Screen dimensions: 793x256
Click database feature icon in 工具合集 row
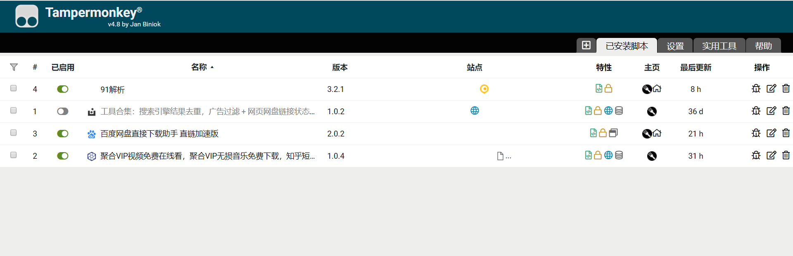(619, 110)
